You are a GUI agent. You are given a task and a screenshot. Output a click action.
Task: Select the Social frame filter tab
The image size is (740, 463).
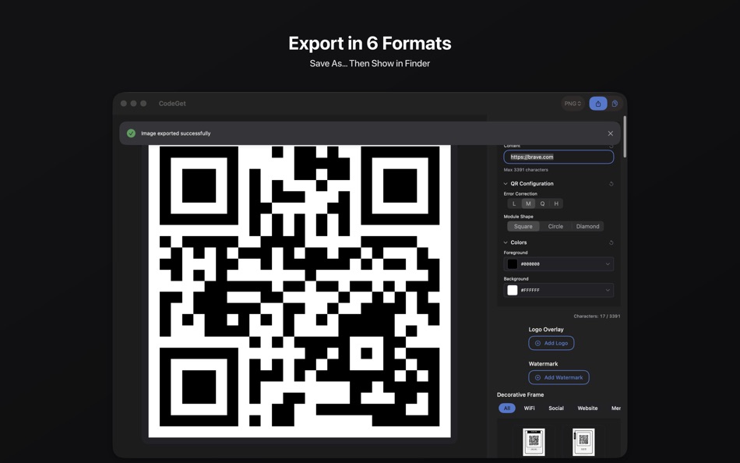[x=556, y=408]
